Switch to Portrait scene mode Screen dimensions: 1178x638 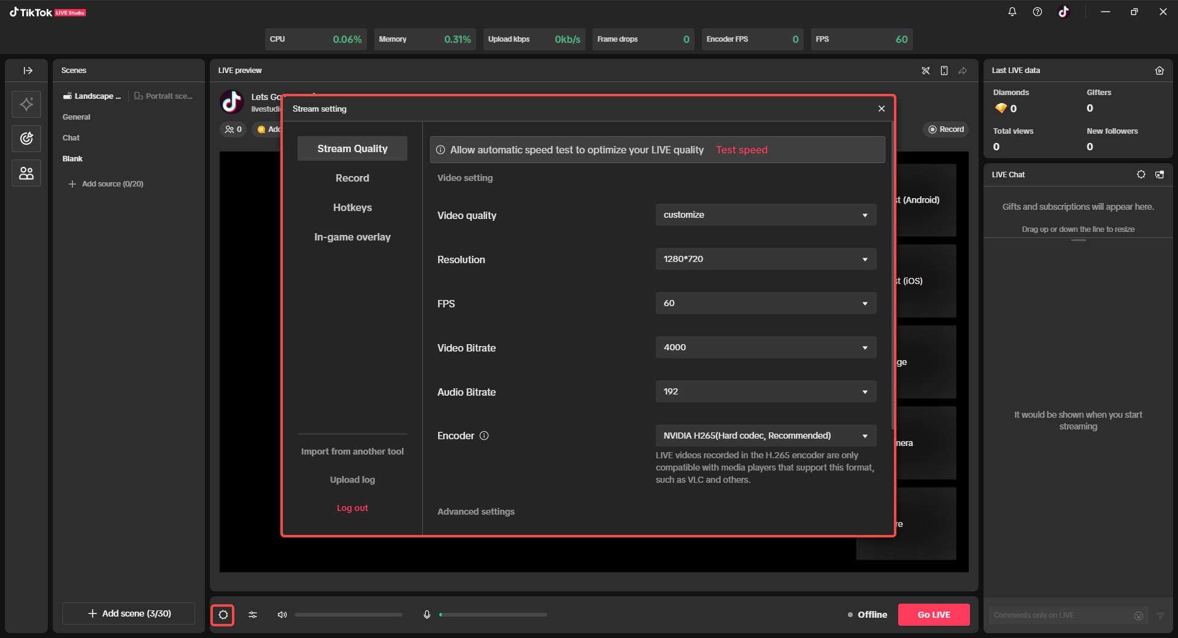click(x=164, y=96)
